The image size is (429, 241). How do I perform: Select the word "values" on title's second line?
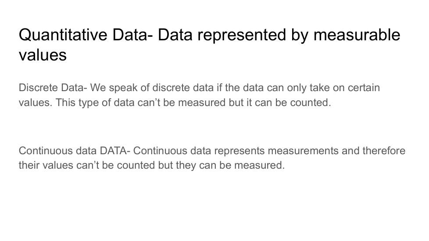43,55
